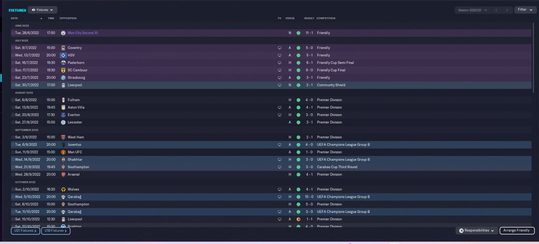Sort fixtures by the Date column header
The width and height of the screenshot is (539, 244).
coord(14,19)
